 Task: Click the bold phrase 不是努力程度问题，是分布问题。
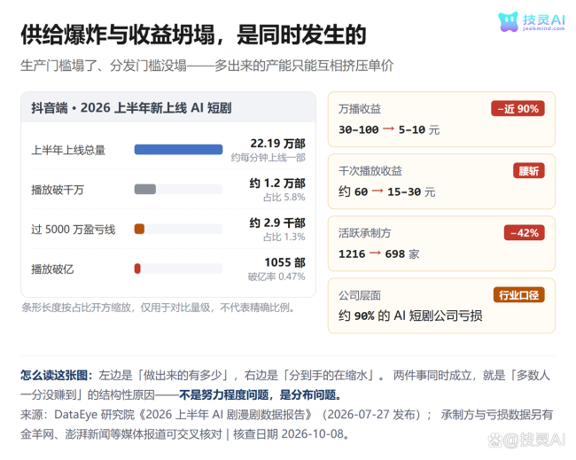pyautogui.click(x=261, y=395)
